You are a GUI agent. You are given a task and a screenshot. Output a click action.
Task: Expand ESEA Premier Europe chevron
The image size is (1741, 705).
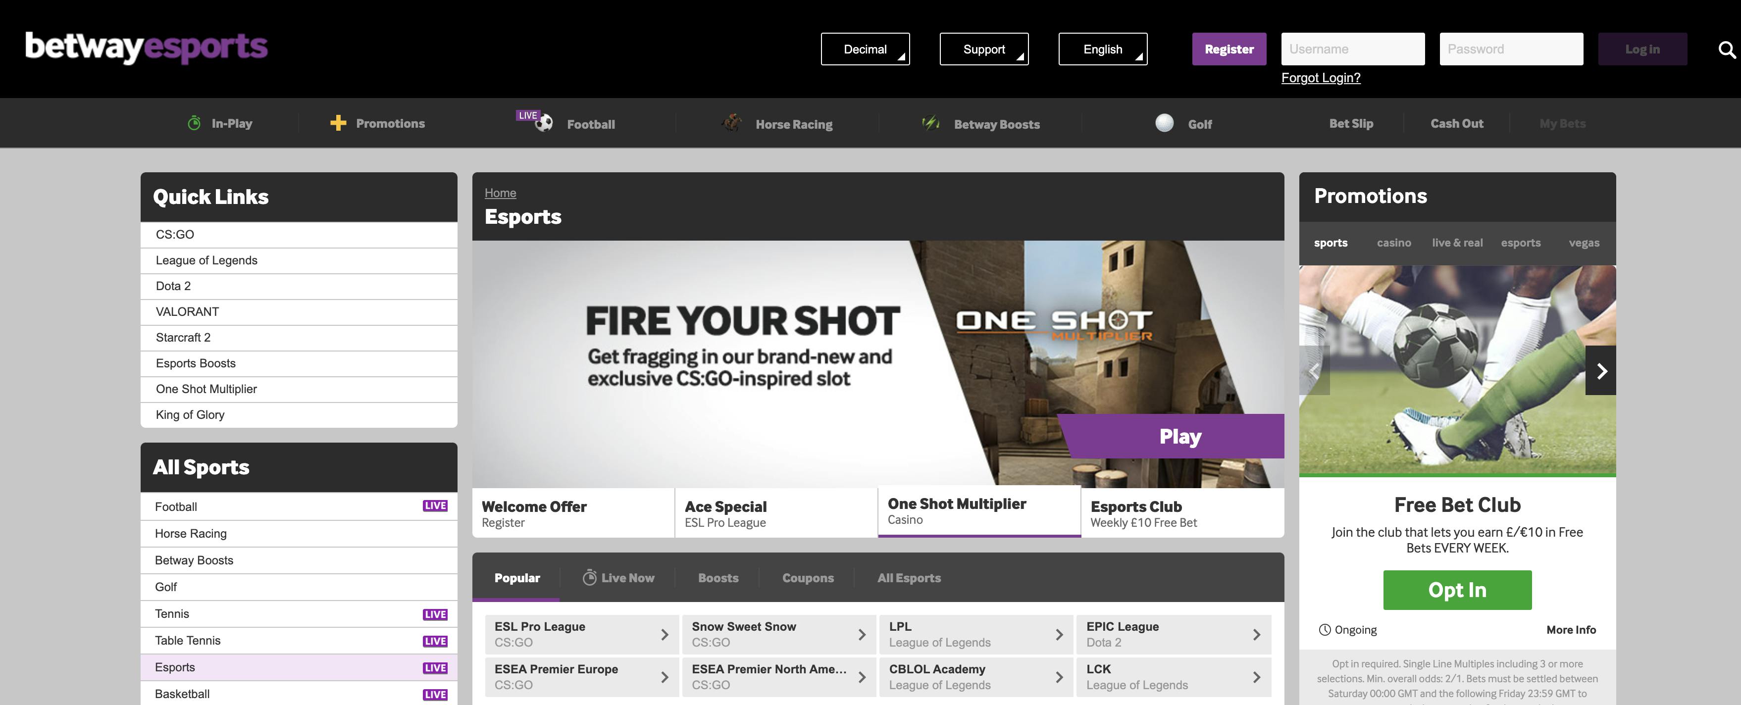point(665,677)
